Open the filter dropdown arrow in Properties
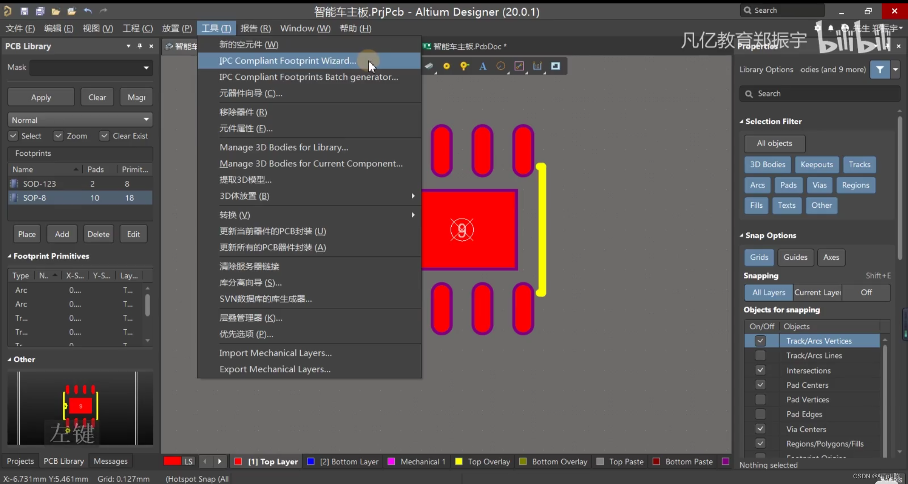Screen dimensions: 908x484 (895, 69)
